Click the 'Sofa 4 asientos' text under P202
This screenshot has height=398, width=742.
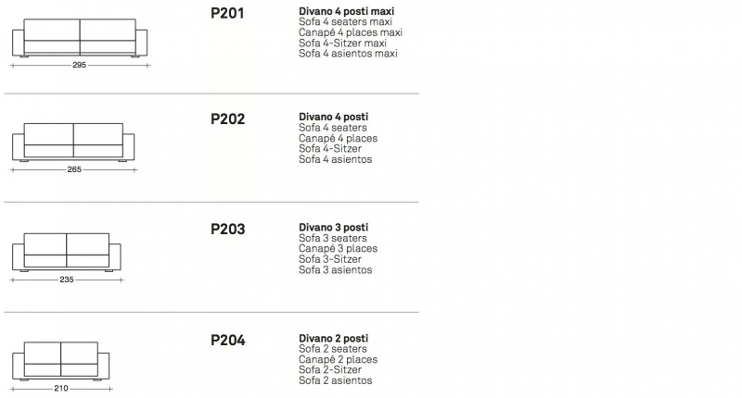tap(335, 159)
